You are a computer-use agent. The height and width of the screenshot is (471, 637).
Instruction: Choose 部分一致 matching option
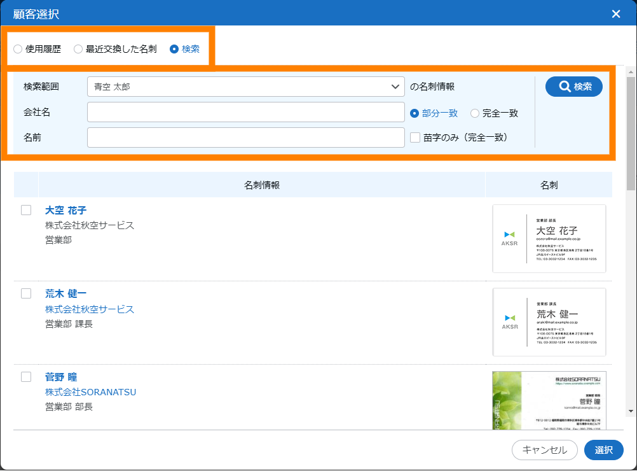[x=414, y=113]
